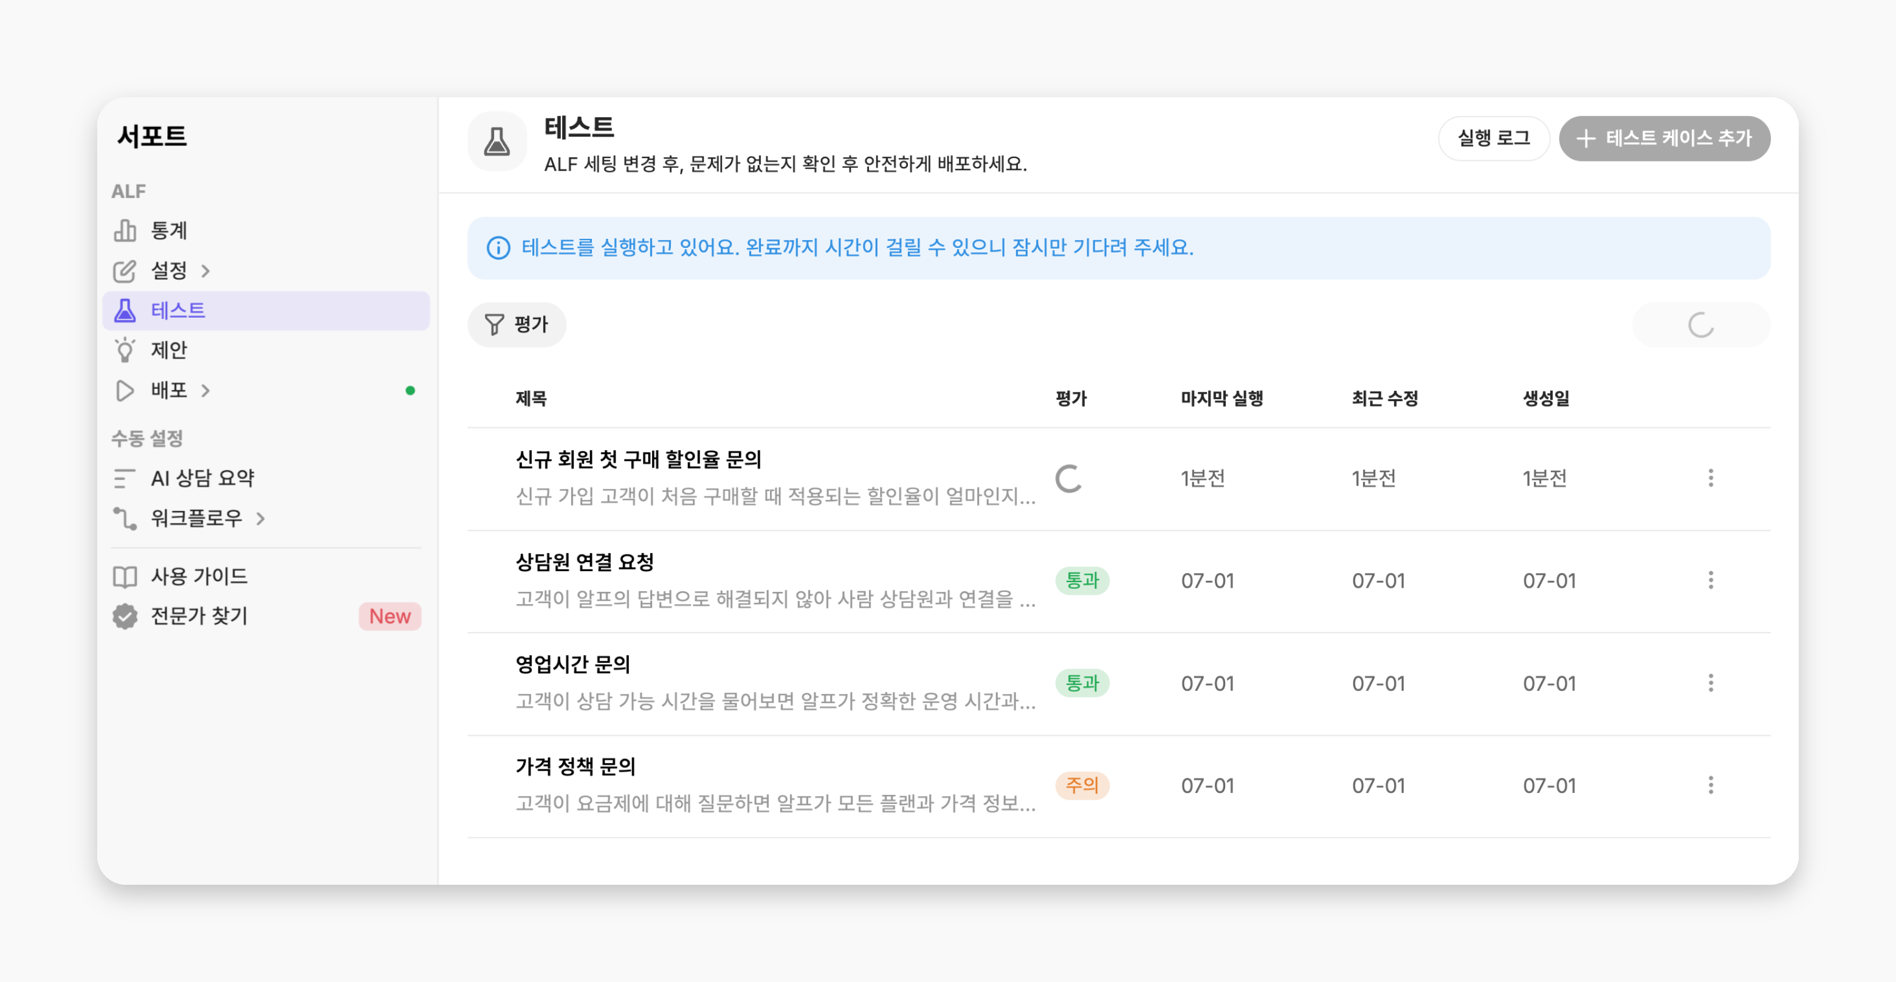This screenshot has width=1896, height=982.
Task: Click the 배포 play icon
Action: pos(125,390)
